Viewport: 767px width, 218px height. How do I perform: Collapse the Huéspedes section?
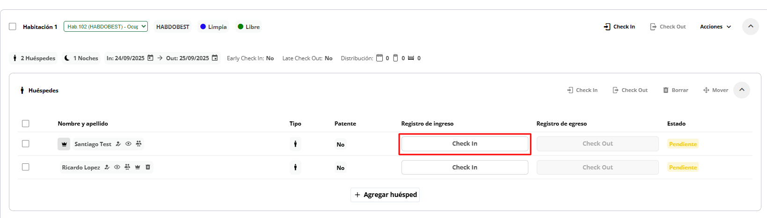click(x=742, y=90)
